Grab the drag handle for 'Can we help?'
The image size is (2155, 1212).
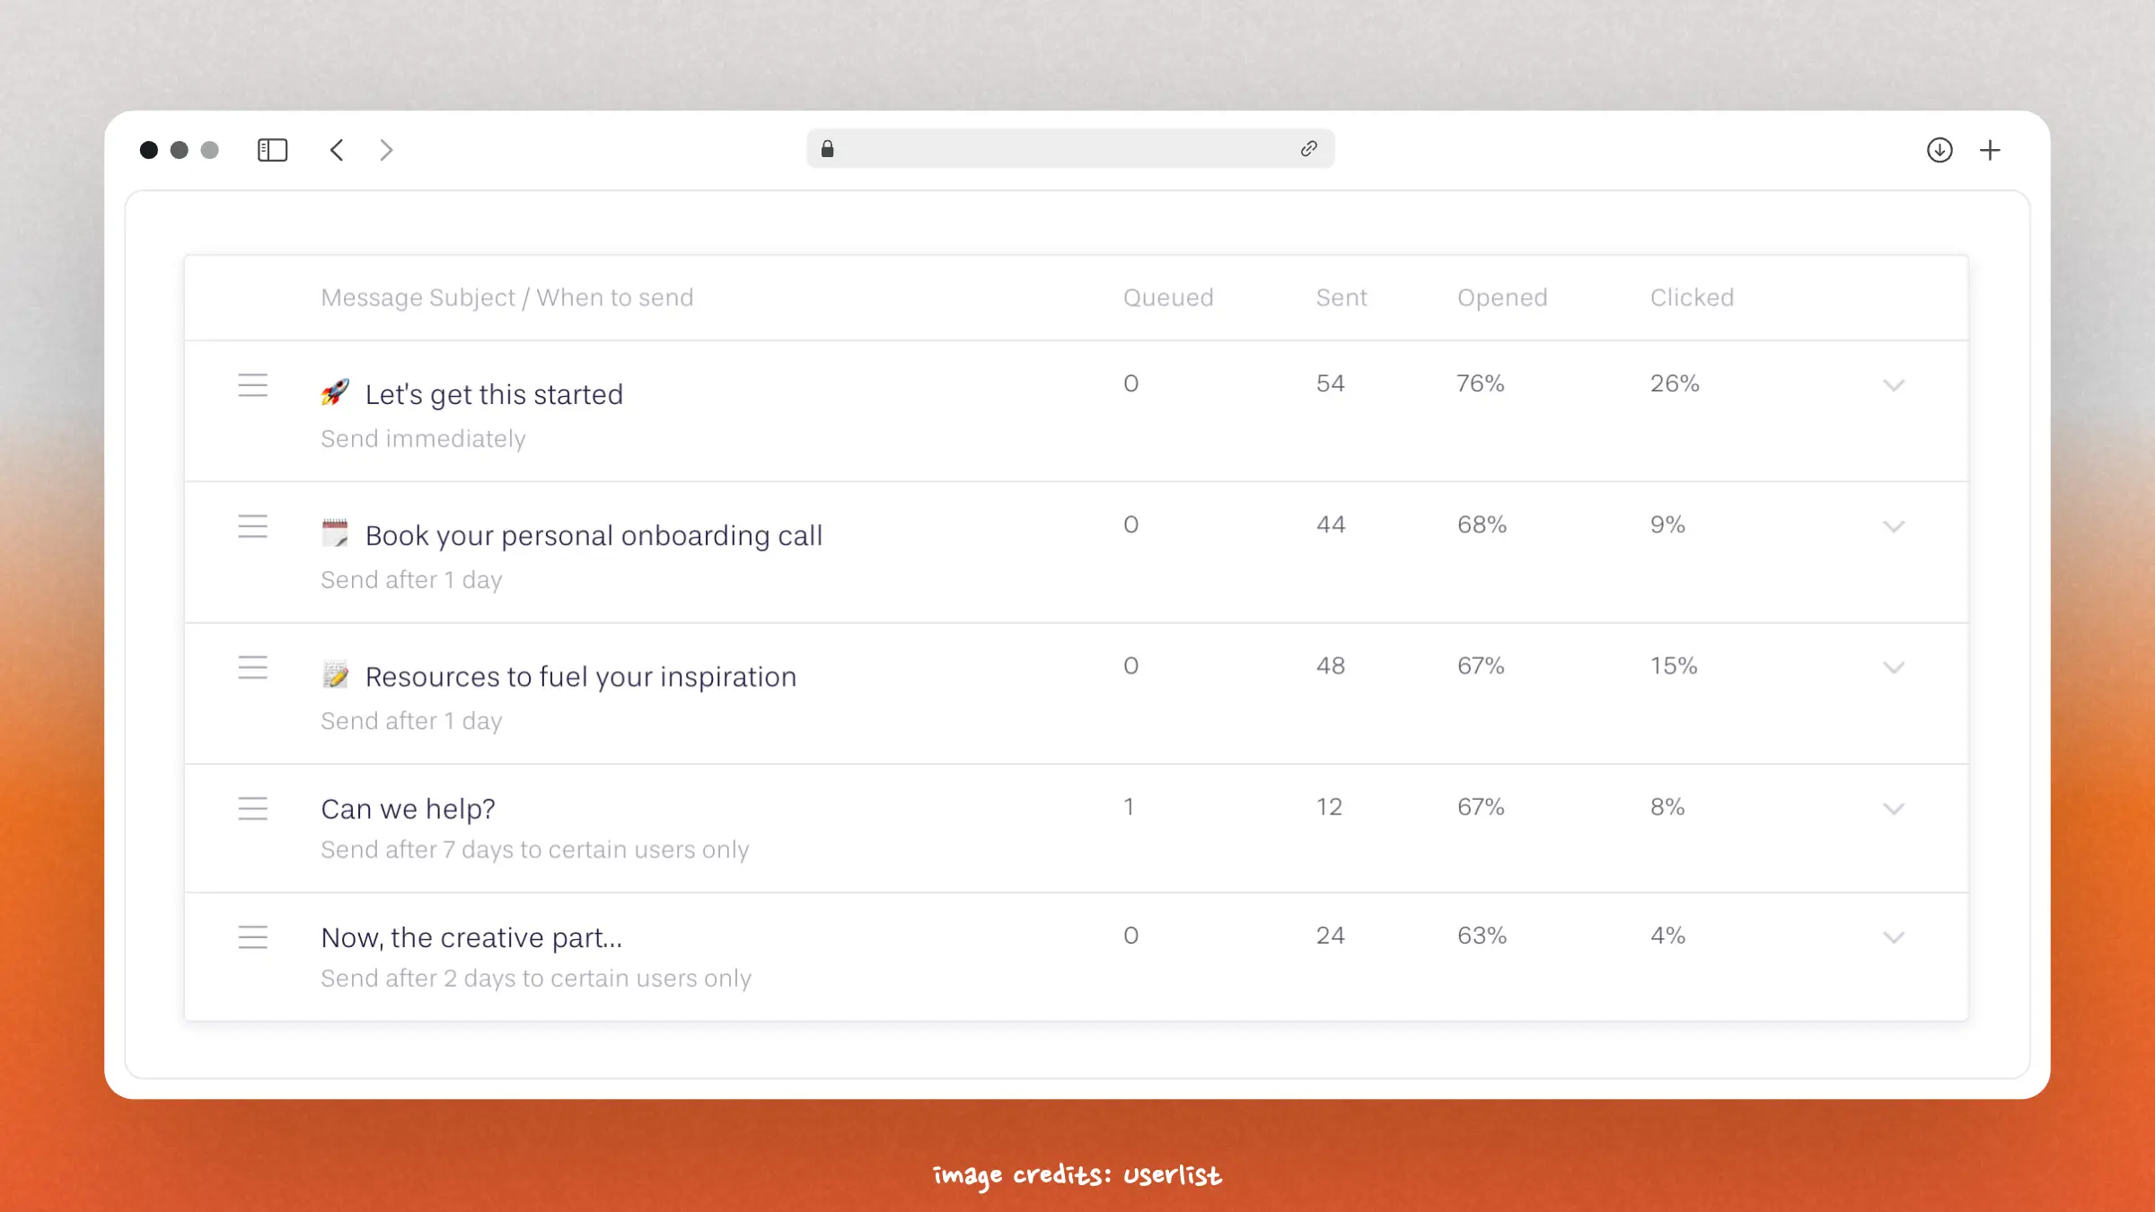coord(252,808)
